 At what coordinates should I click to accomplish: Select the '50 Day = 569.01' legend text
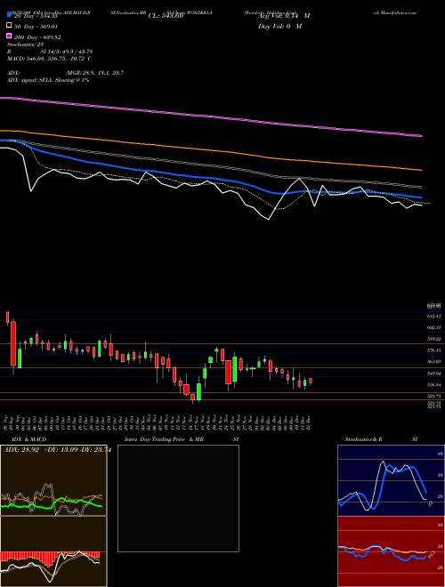pos(36,27)
